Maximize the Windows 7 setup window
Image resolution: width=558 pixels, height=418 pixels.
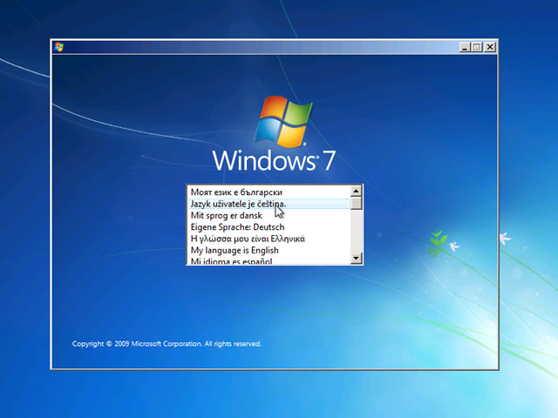(x=477, y=47)
